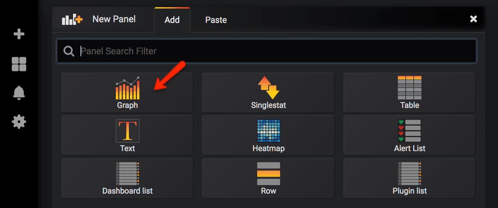Screen dimensions: 498x208
Task: Open the Configuration gear icon
Action: point(19,122)
